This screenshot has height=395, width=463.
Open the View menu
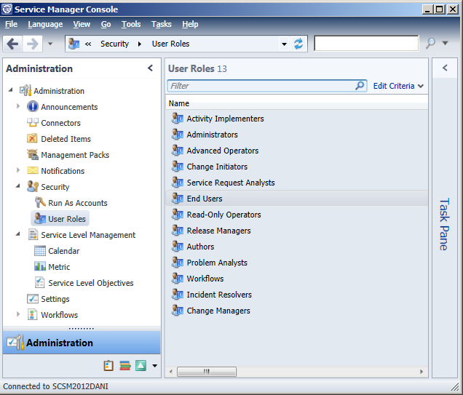(x=82, y=24)
